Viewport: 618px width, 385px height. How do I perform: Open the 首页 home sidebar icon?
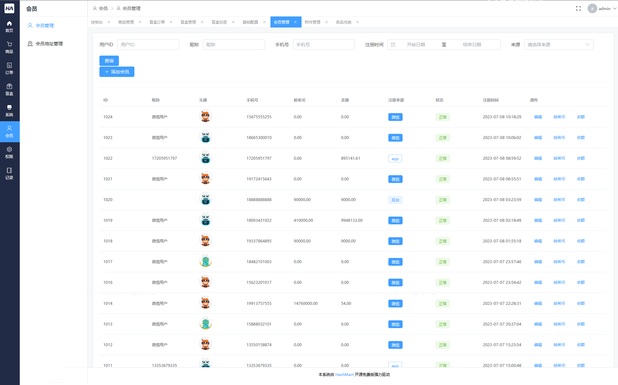[9, 27]
